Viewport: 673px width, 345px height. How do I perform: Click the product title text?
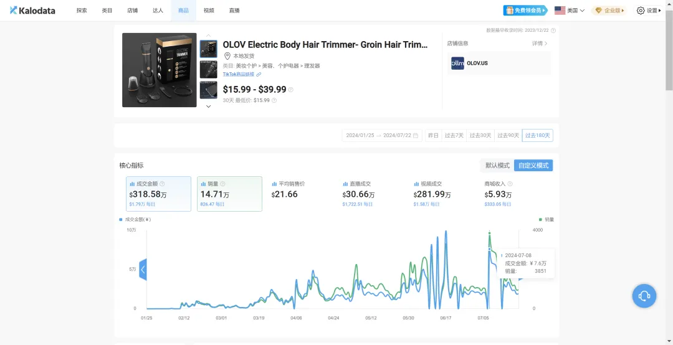tap(325, 45)
